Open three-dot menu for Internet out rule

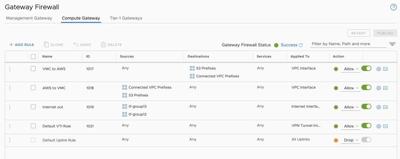(x=10, y=107)
